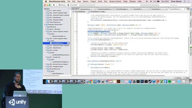Open the Version Control menu

tap(115, 1)
